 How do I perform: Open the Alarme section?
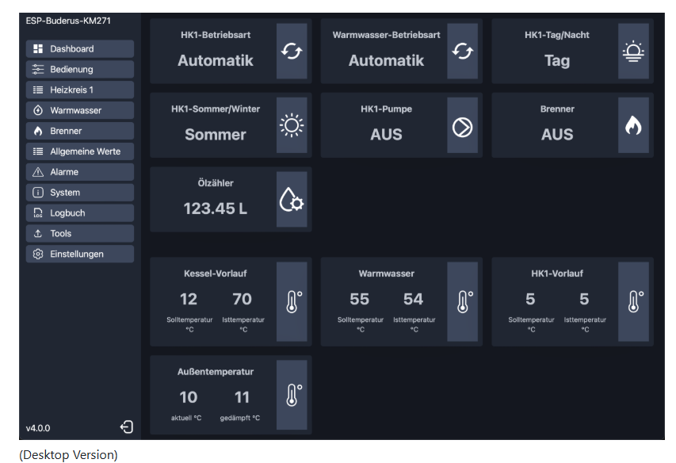pyautogui.click(x=79, y=172)
